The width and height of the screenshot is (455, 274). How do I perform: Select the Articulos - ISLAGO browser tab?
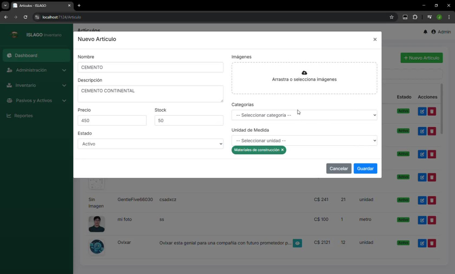(41, 5)
